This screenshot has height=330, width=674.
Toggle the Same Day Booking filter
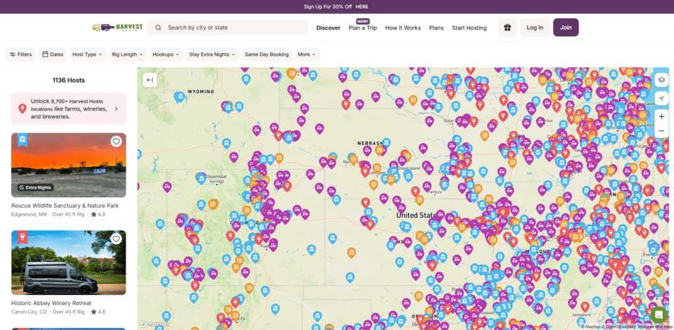pyautogui.click(x=267, y=55)
